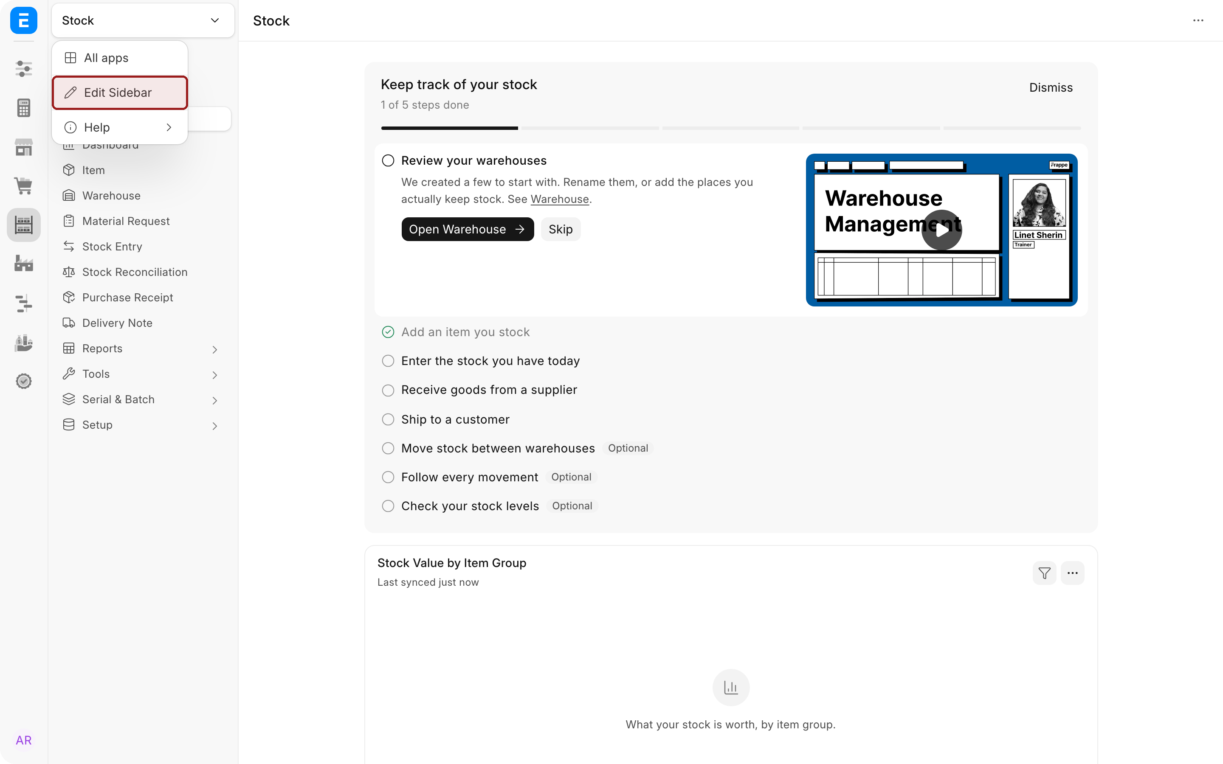Choose Edit Sidebar from the menu
The height and width of the screenshot is (764, 1223).
[120, 93]
